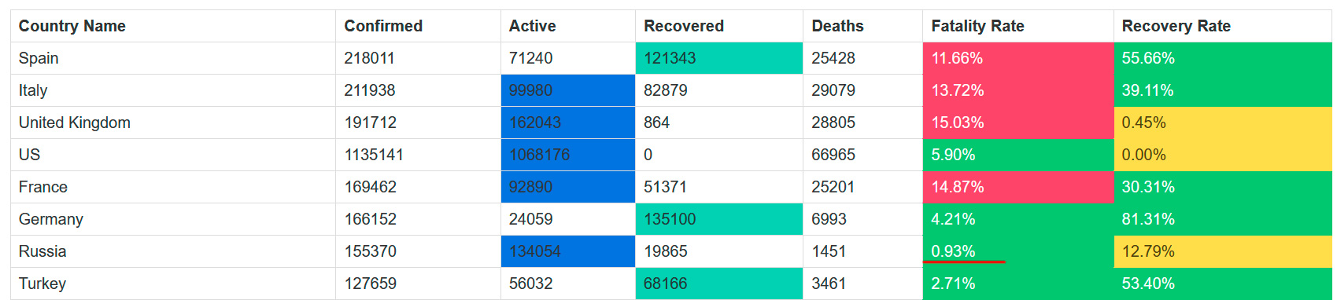Click the Confirmed column header
The width and height of the screenshot is (1337, 300).
(418, 26)
